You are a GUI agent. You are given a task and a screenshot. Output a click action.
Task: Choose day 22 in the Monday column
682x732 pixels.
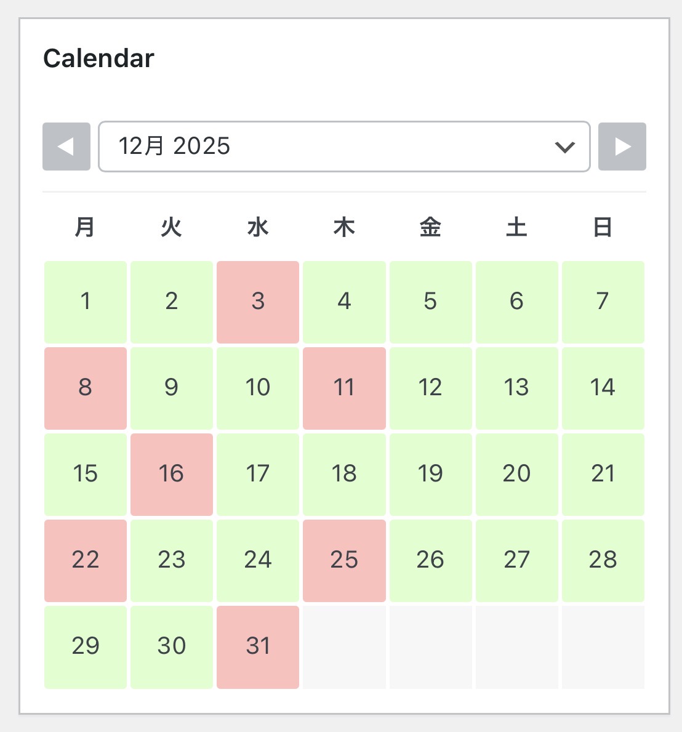pyautogui.click(x=85, y=560)
